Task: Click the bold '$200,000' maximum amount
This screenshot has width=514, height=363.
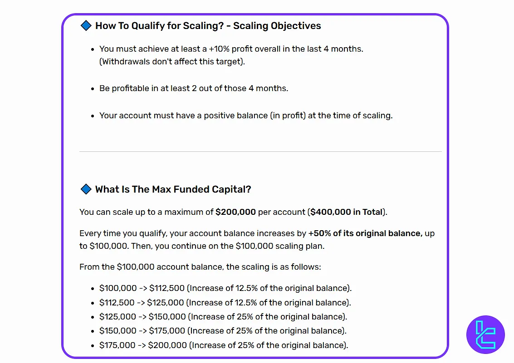Action: click(x=235, y=212)
